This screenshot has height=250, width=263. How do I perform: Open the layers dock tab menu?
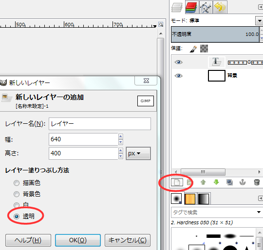tap(260, 7)
